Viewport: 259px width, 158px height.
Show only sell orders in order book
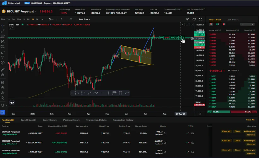[224, 24]
